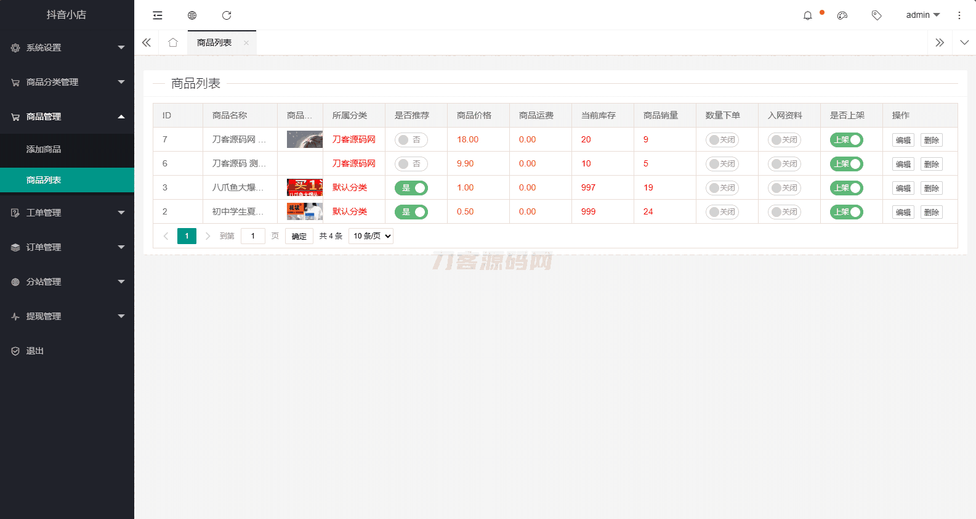
Task: Toggle 上架 switch for product ID 3
Action: click(x=847, y=188)
